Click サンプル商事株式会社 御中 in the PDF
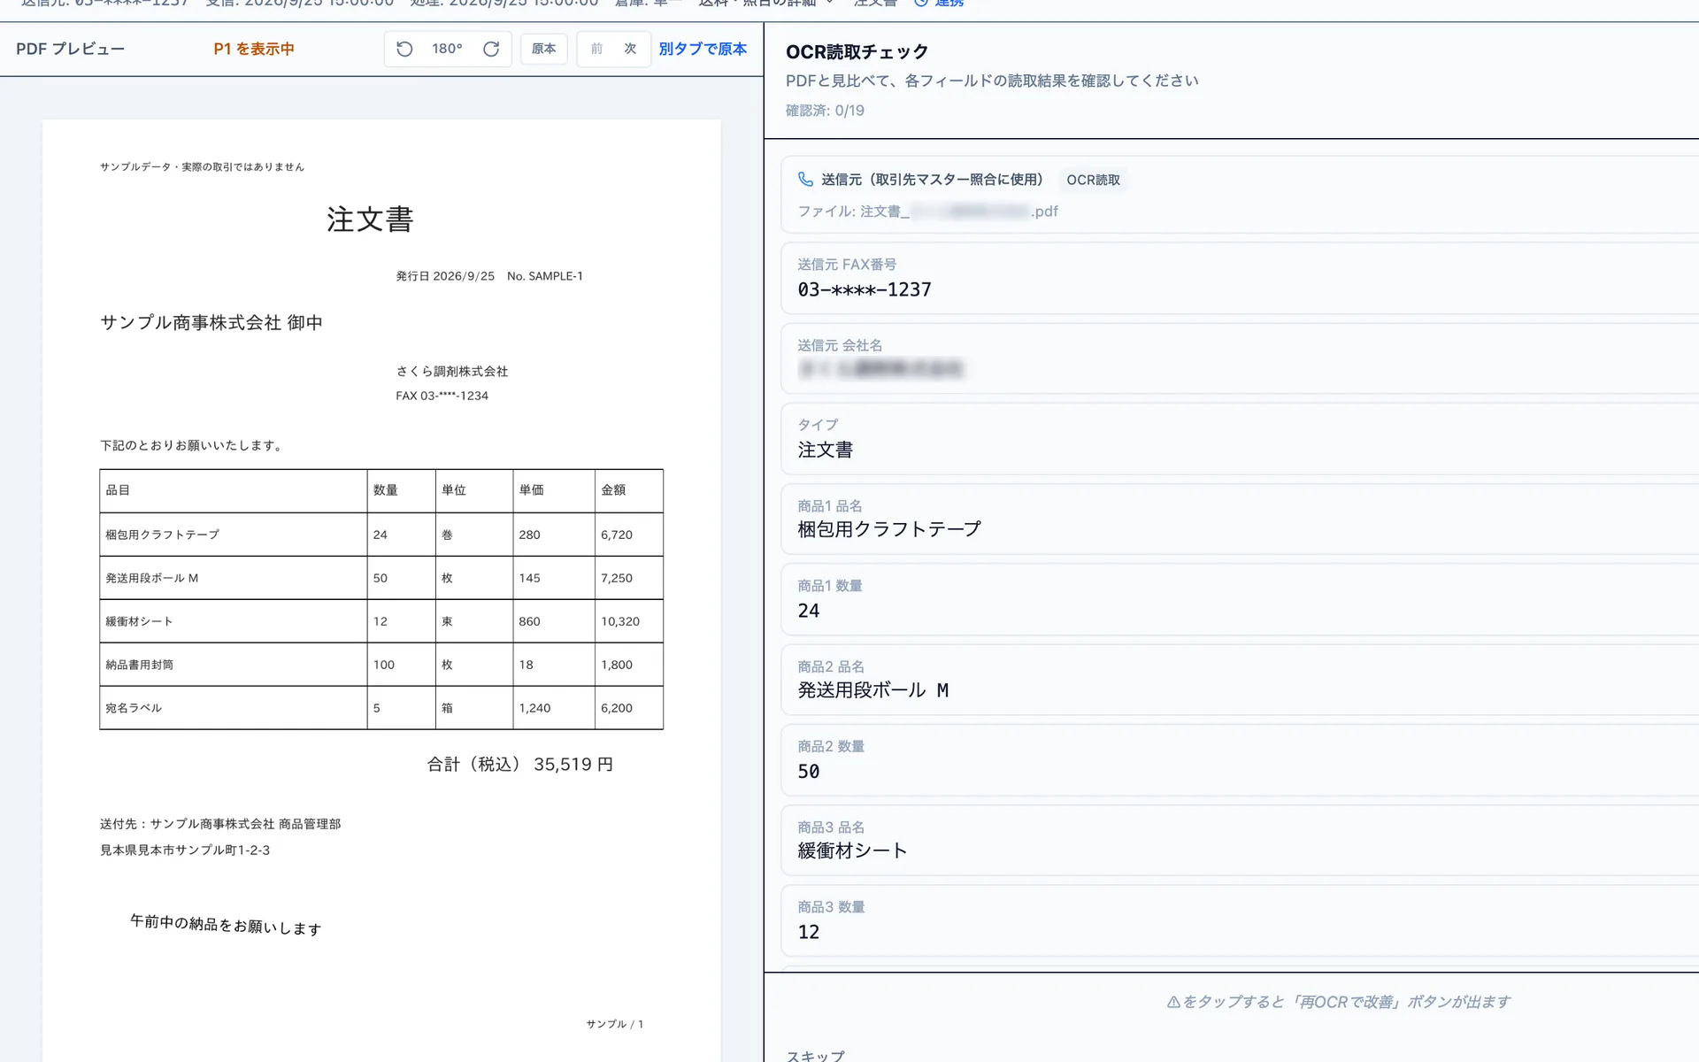This screenshot has height=1062, width=1699. tap(211, 322)
